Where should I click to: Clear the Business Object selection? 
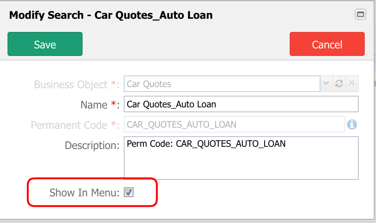[352, 83]
